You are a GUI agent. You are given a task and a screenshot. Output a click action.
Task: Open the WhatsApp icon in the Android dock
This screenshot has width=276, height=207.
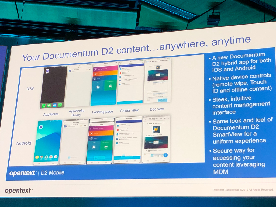(46, 157)
